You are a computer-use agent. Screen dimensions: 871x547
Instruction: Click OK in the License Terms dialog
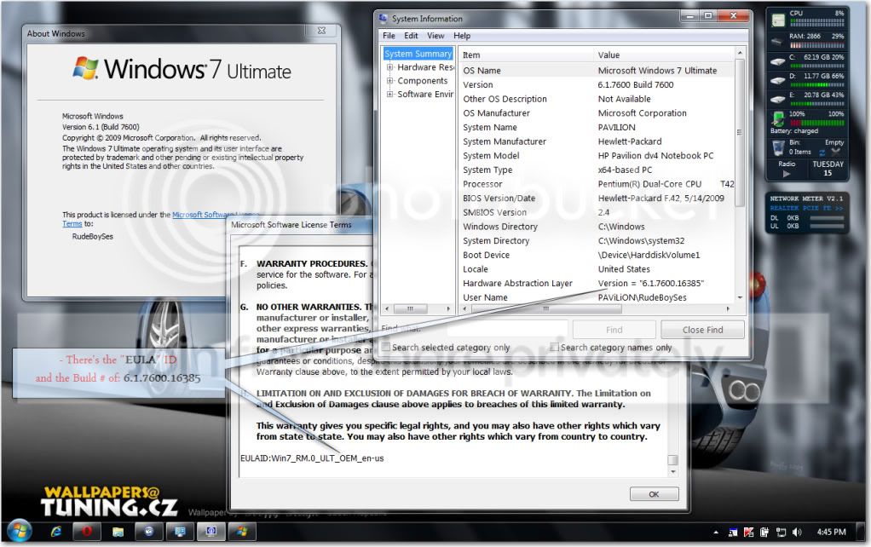click(654, 493)
